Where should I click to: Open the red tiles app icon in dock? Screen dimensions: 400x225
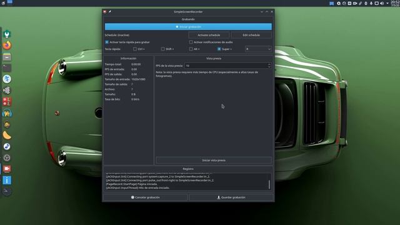(x=7, y=101)
